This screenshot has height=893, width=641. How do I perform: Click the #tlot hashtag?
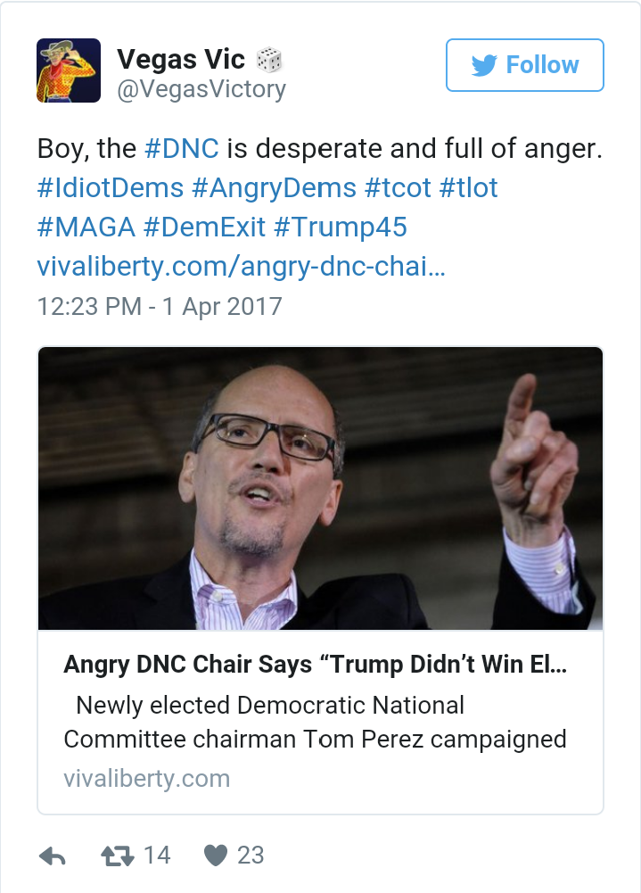coord(468,188)
